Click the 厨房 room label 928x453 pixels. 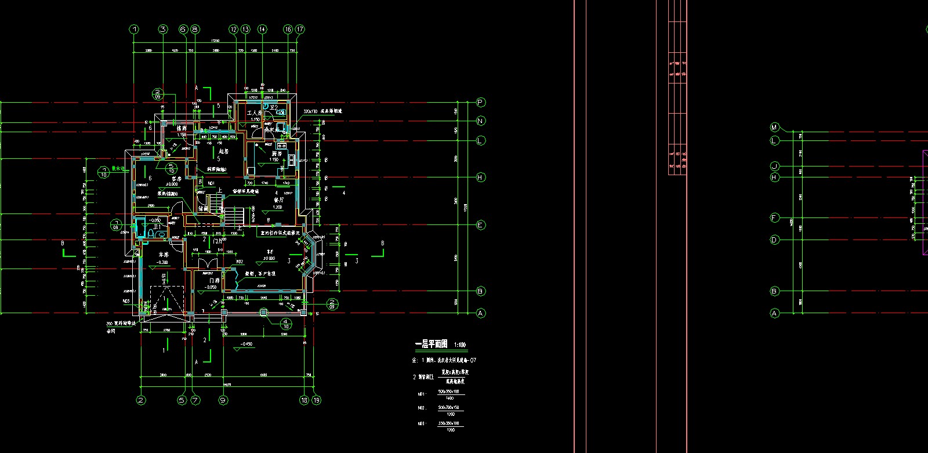pyautogui.click(x=276, y=154)
